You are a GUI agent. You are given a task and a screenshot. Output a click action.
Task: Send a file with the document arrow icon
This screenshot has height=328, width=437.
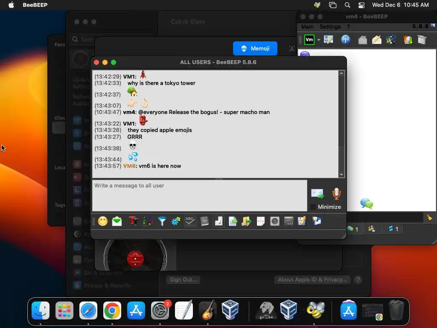[x=233, y=222]
